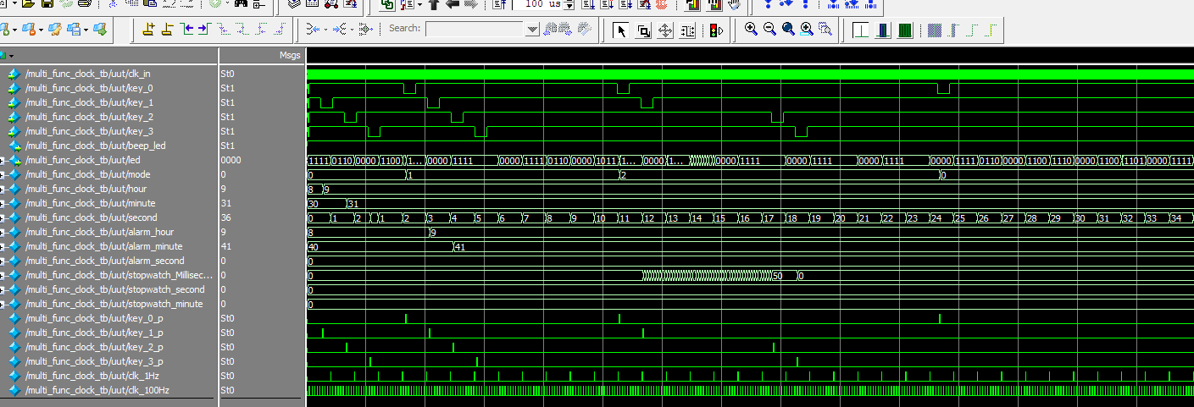Click the Msgs column header

click(290, 55)
